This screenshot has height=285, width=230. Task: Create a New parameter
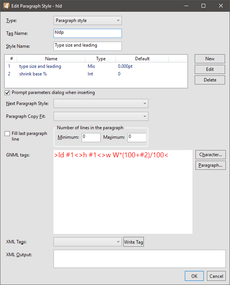tap(210, 59)
